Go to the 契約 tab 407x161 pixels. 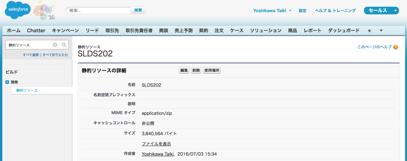(x=203, y=31)
